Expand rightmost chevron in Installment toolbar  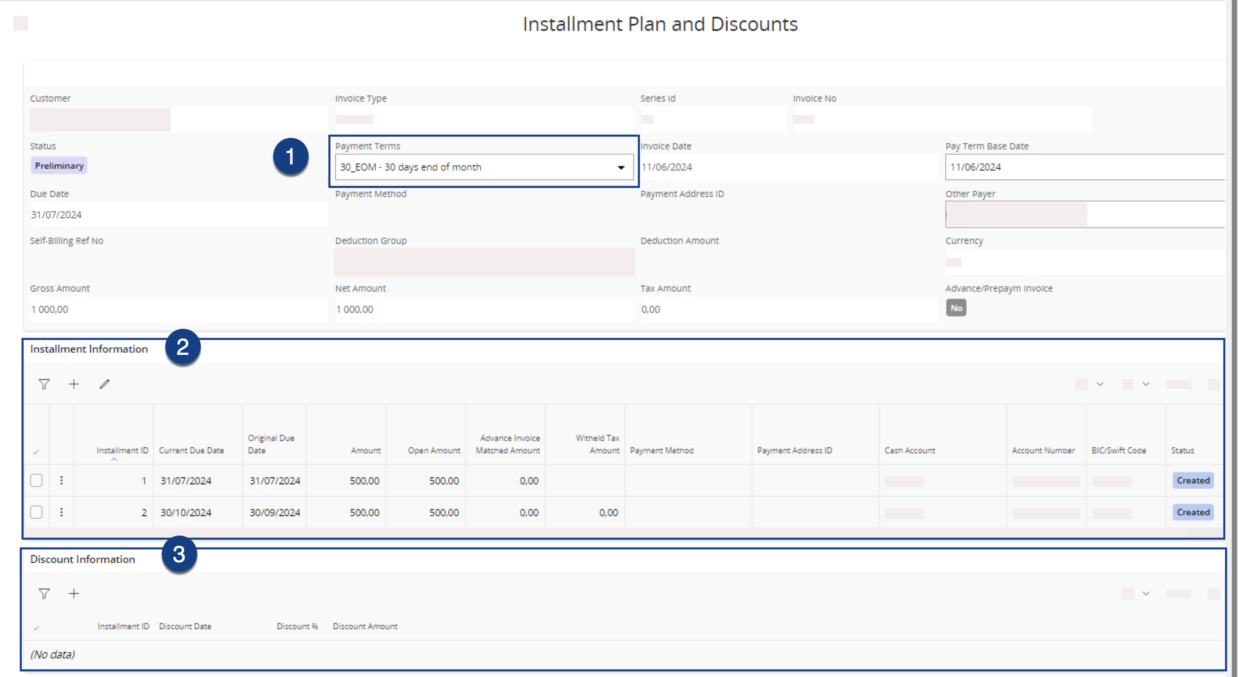[1146, 384]
